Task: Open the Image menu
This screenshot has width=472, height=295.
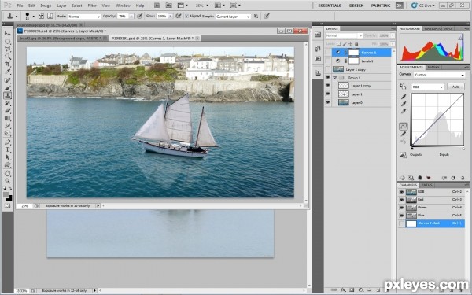Action: [x=46, y=6]
